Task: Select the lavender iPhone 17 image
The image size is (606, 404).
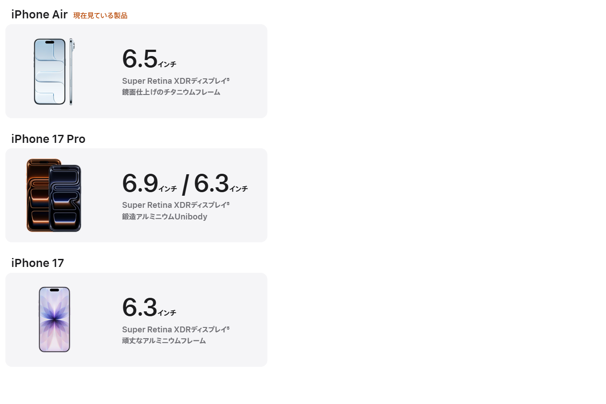Action: (x=55, y=319)
